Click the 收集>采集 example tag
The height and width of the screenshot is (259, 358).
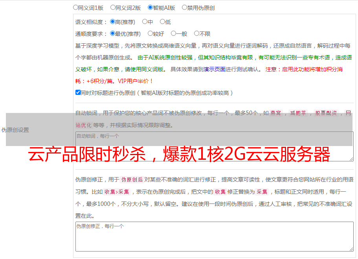click(117, 192)
